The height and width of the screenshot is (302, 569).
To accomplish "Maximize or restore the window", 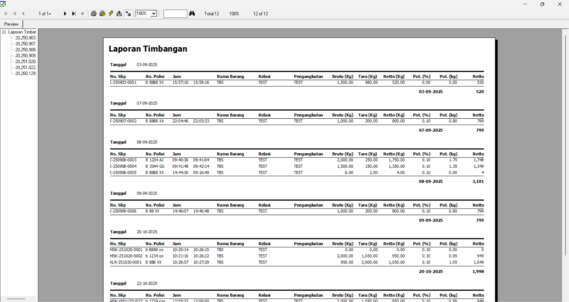I will pyautogui.click(x=542, y=4).
